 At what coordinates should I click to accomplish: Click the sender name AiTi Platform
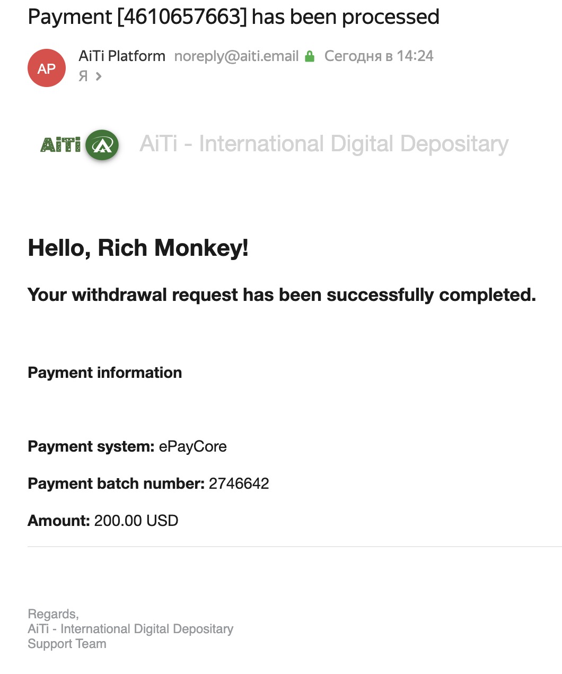(x=122, y=56)
